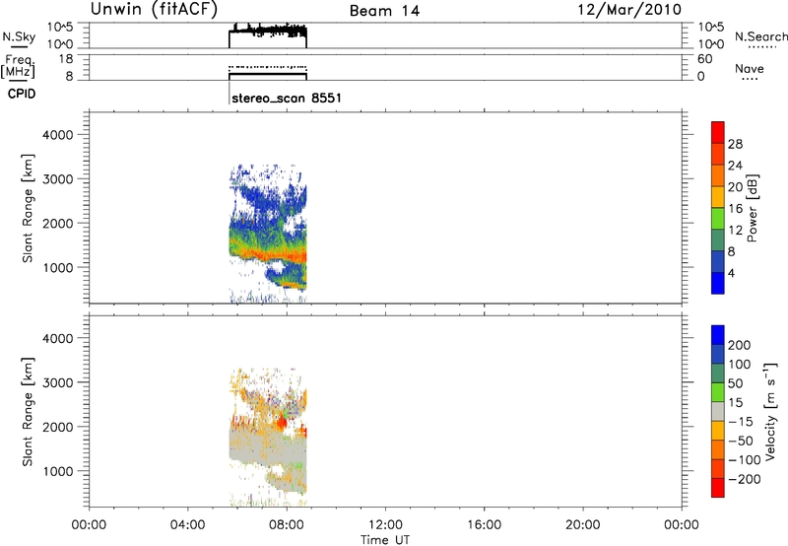This screenshot has height=546, width=788.
Task: Click the '-200' tick on the velocity scale
Action: pyautogui.click(x=745, y=479)
